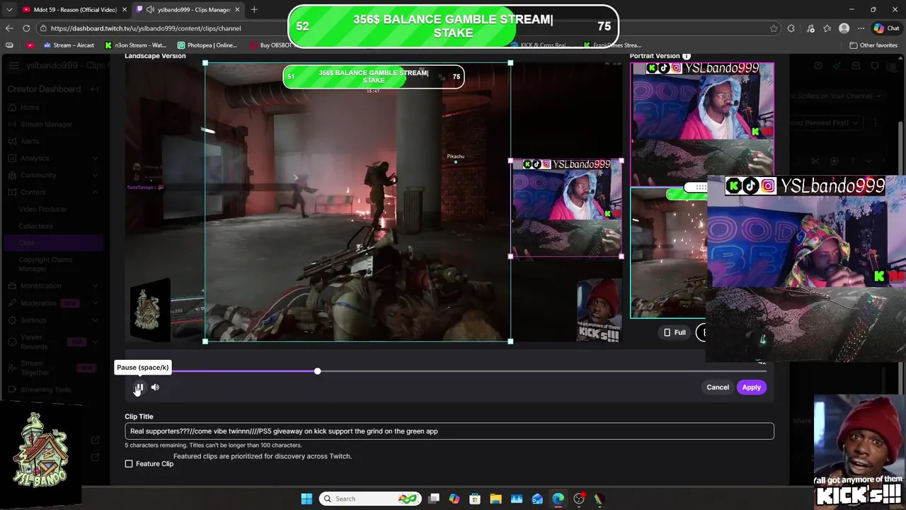Open Video Producer under Content
Screen dimensions: 906x510
(43, 209)
